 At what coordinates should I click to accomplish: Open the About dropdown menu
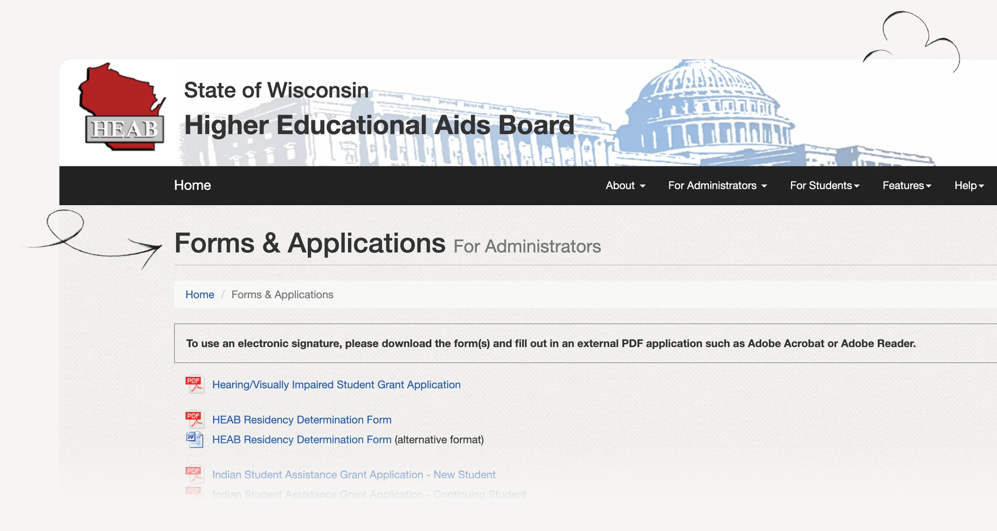[x=625, y=185]
